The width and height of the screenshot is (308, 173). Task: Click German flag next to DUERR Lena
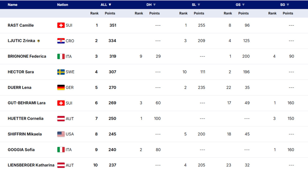pos(61,87)
